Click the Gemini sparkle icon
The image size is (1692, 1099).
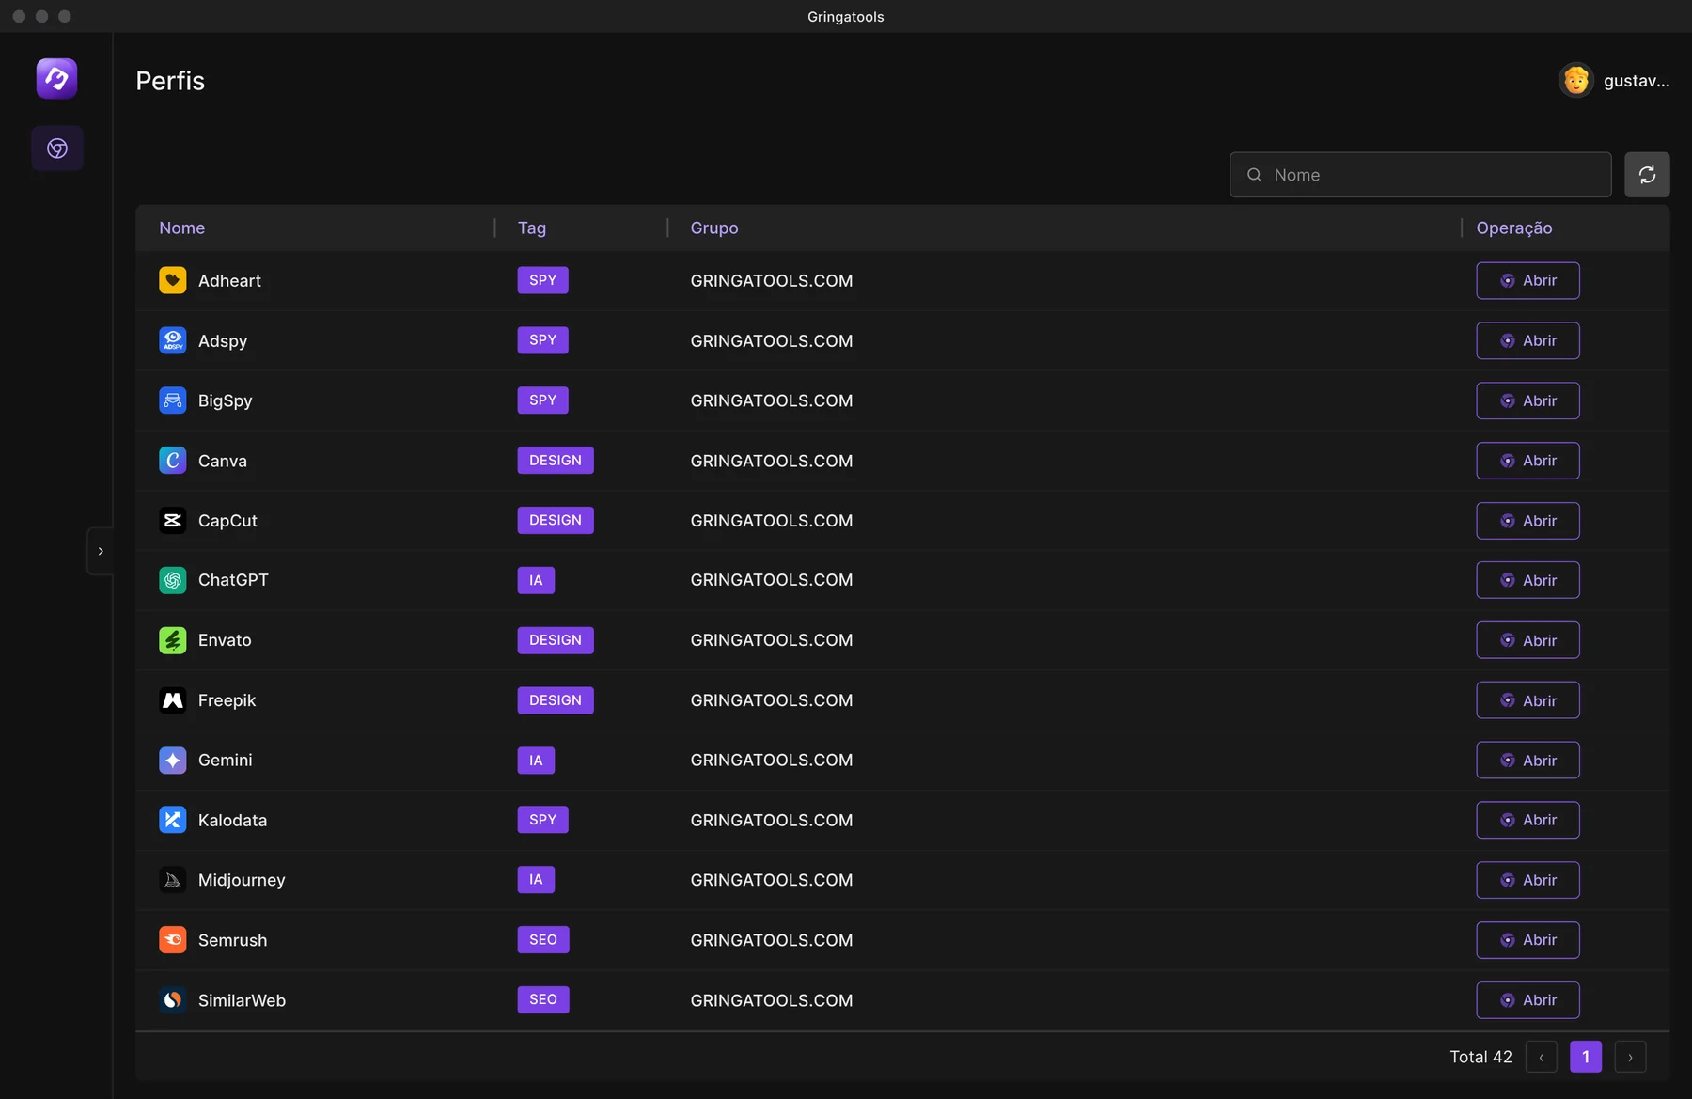coord(173,761)
